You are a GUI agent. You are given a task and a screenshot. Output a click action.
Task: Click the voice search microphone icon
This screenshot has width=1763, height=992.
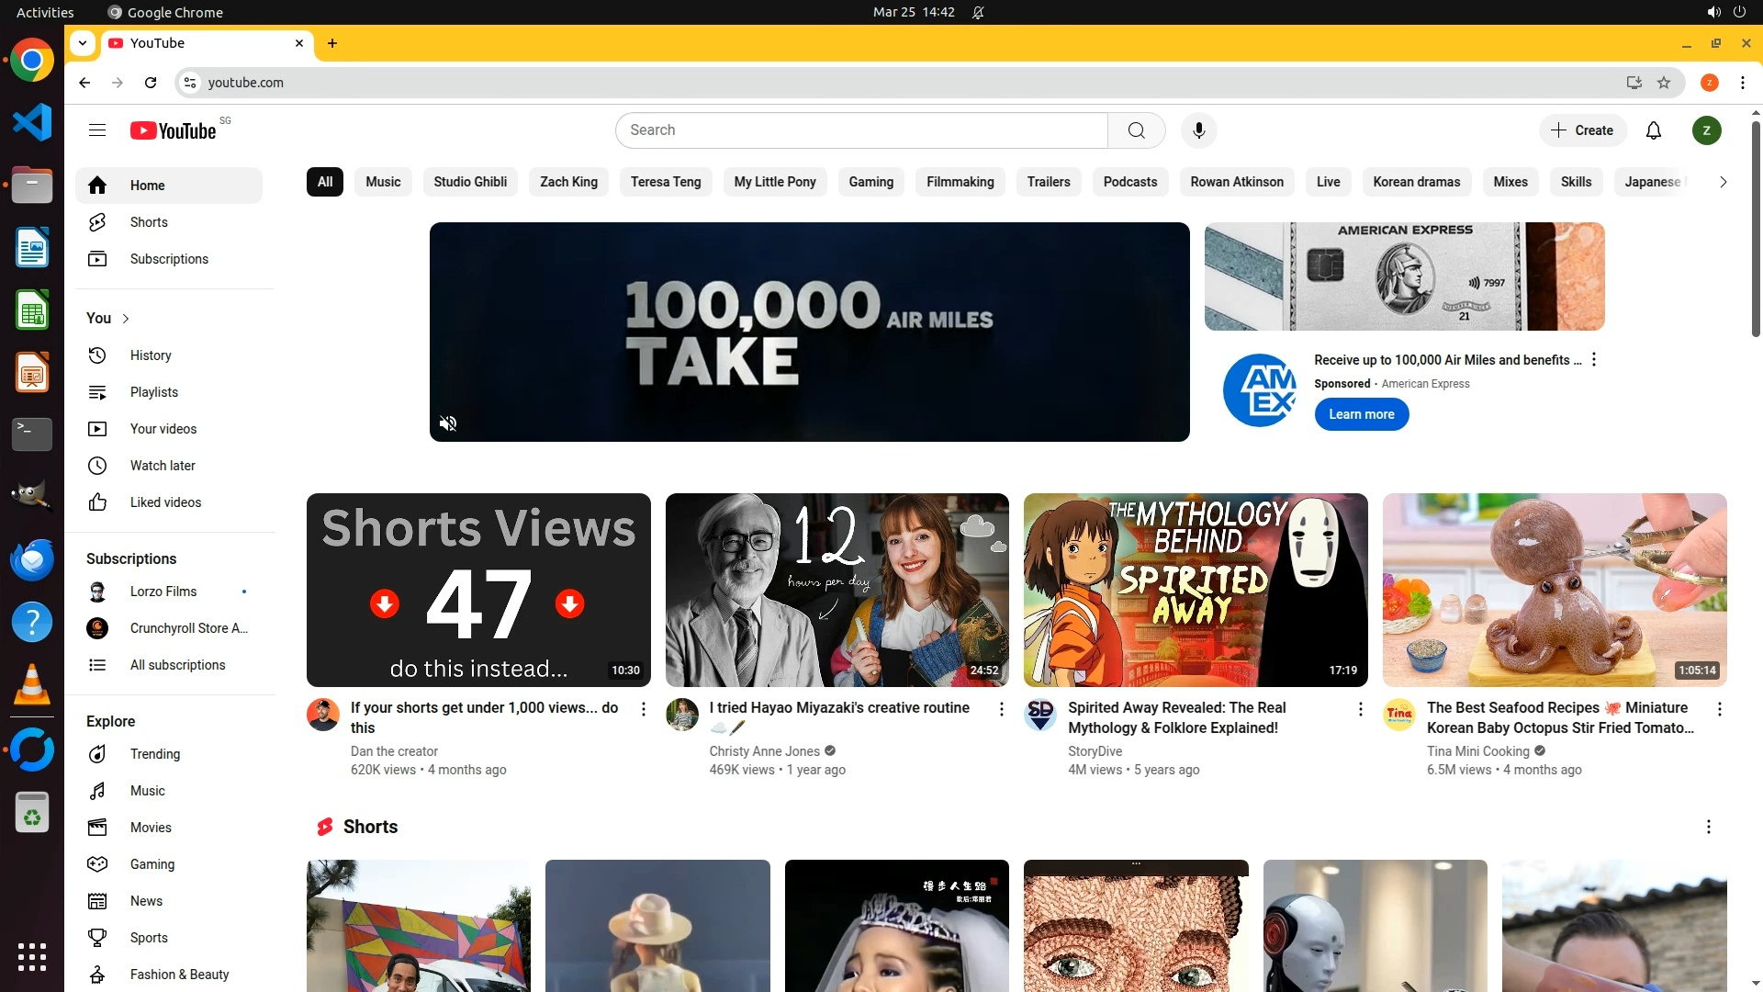(1198, 130)
